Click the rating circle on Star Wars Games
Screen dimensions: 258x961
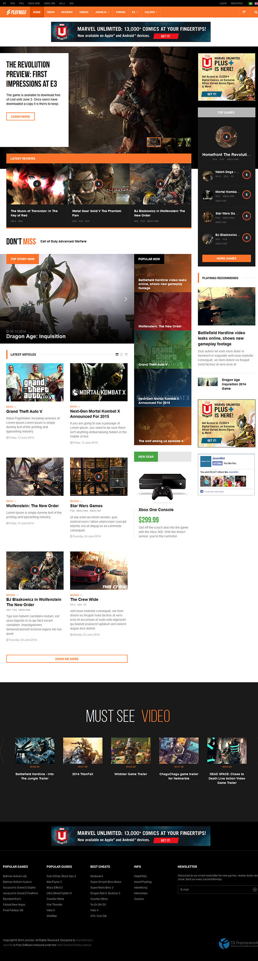(99, 477)
